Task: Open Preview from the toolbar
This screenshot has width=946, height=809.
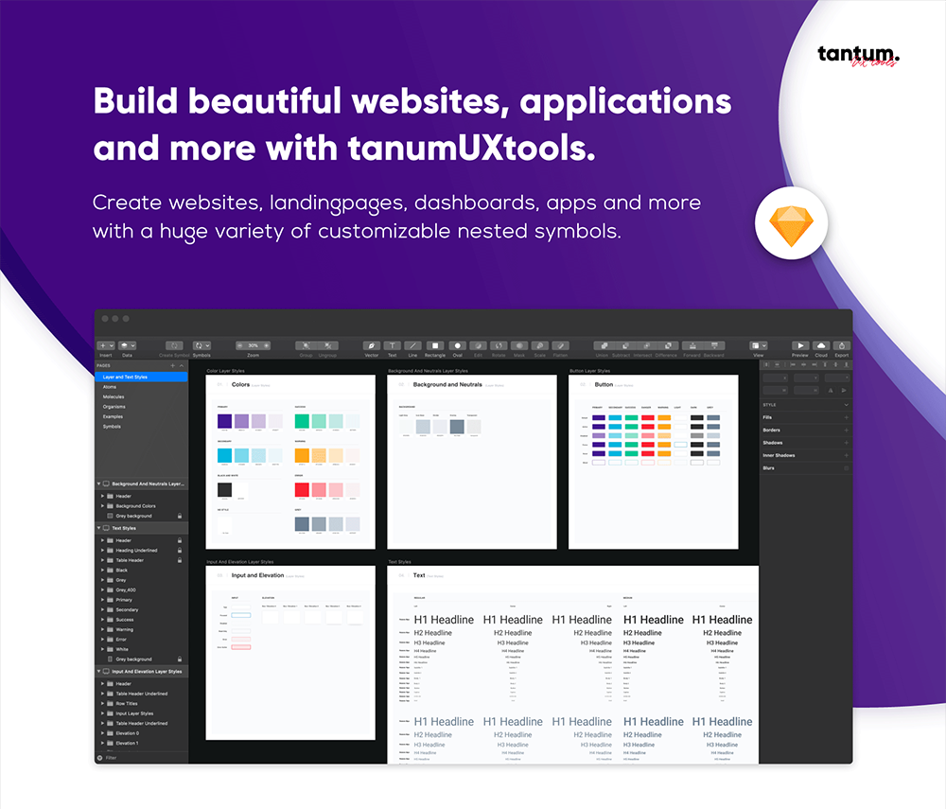Action: (800, 346)
